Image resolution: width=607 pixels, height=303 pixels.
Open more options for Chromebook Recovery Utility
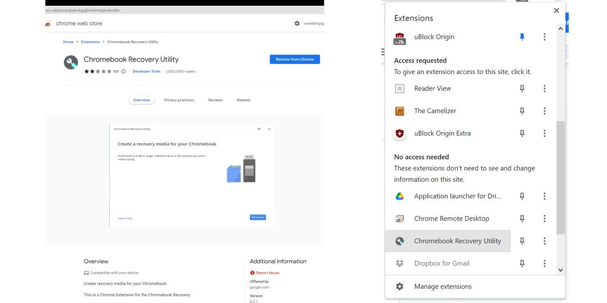pyautogui.click(x=544, y=241)
